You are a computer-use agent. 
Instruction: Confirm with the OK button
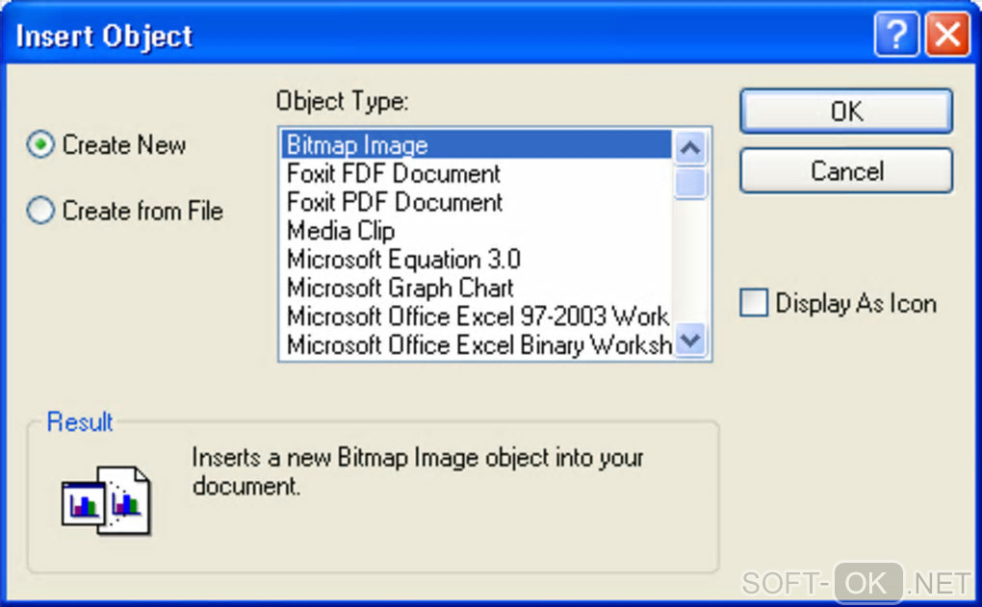pos(846,112)
